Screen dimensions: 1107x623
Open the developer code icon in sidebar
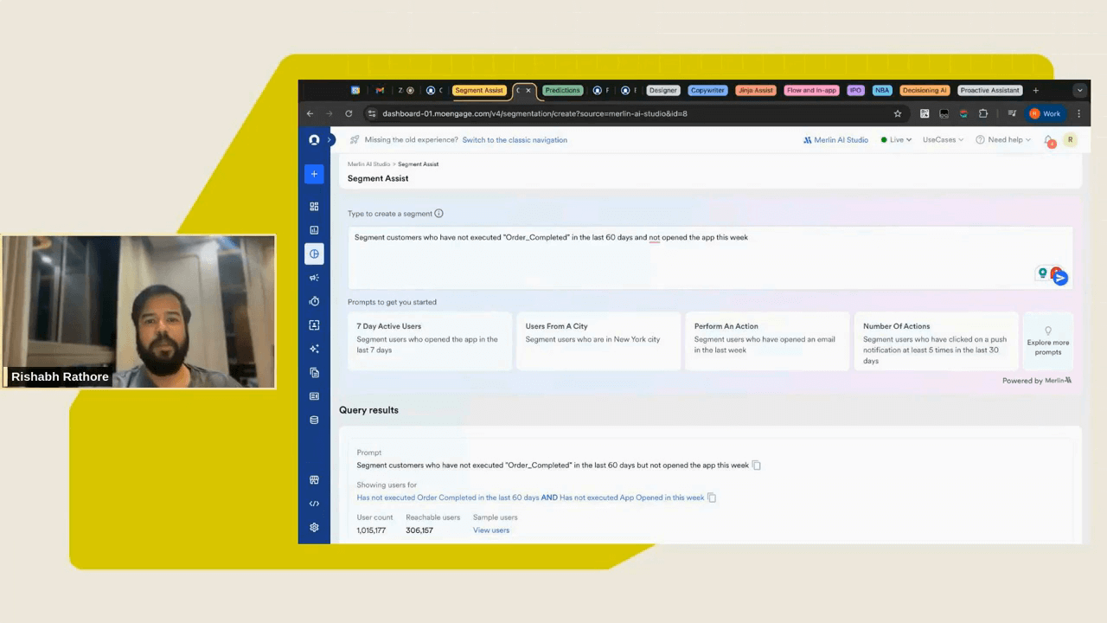[x=314, y=504]
